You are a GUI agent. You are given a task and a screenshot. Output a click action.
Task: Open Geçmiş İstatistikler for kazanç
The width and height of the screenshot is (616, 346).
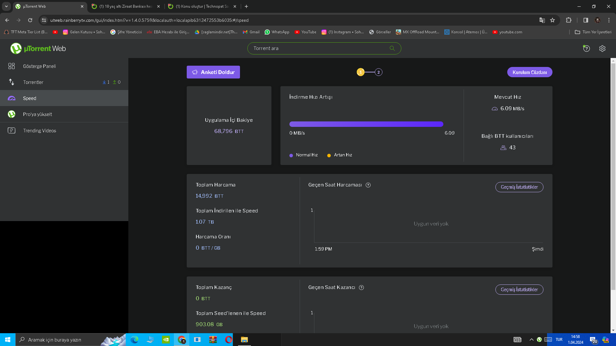tap(519, 289)
